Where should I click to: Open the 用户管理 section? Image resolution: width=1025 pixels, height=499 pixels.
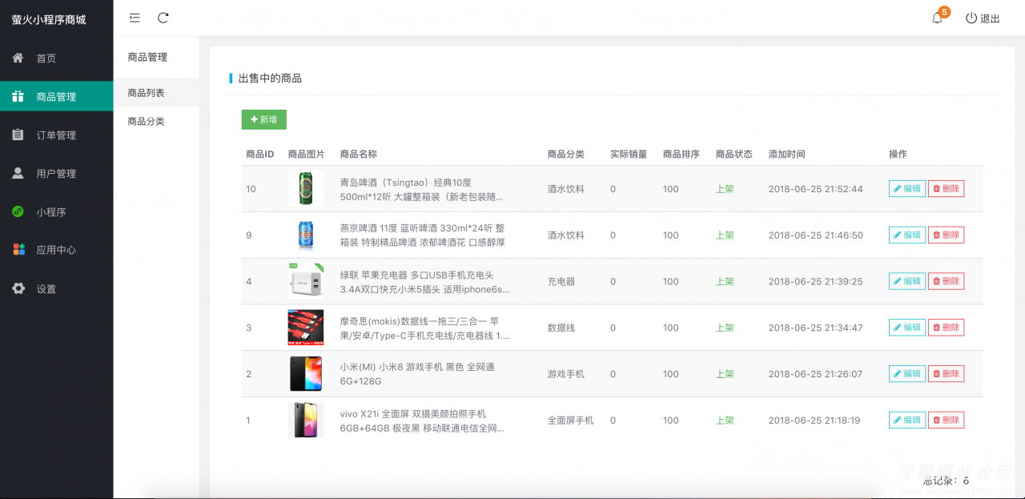coord(50,173)
